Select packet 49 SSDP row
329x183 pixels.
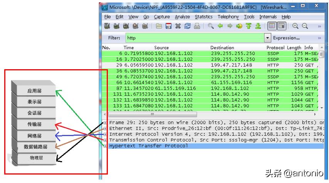pyautogui.click(x=210, y=77)
